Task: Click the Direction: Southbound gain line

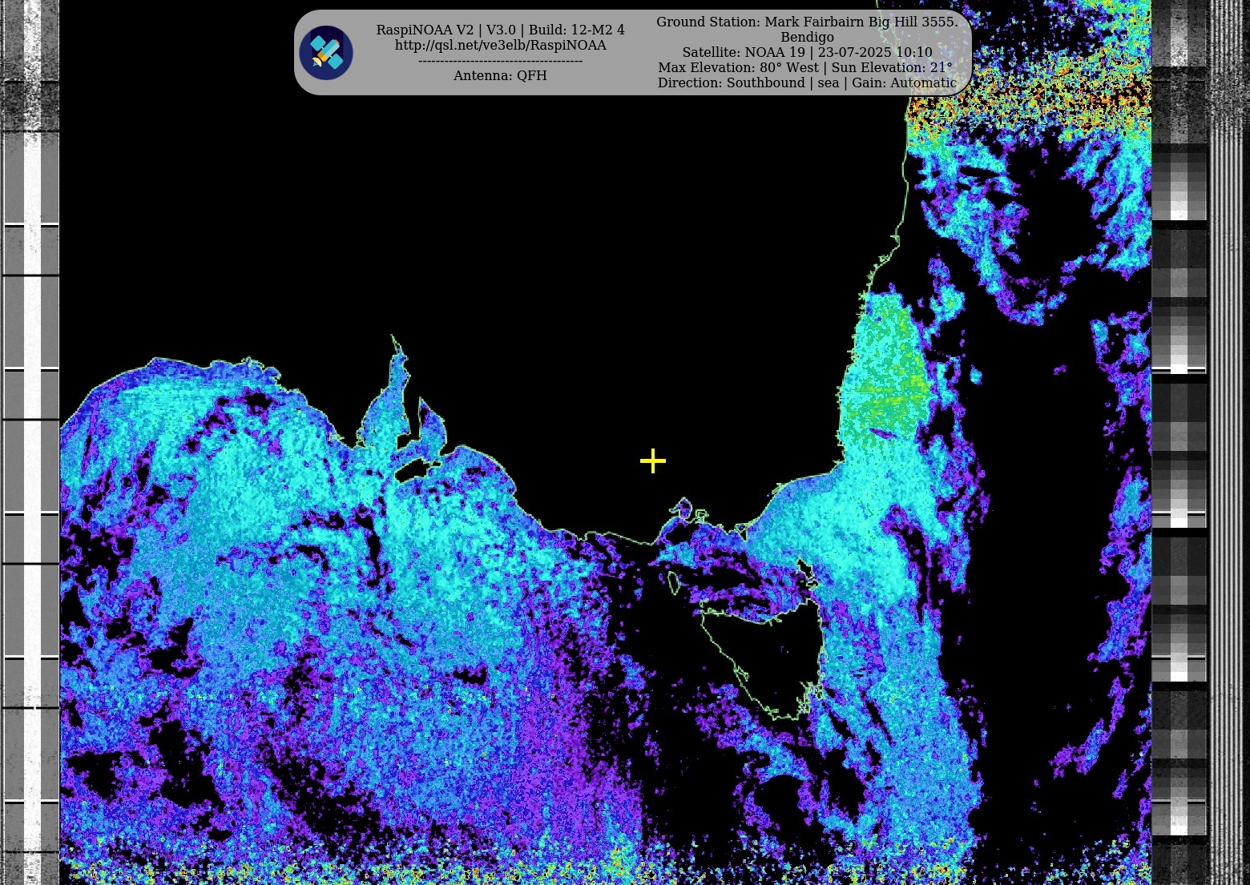Action: pos(806,82)
